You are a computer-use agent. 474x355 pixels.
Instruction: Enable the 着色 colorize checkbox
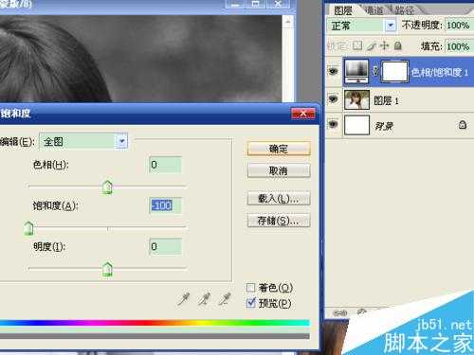(250, 288)
